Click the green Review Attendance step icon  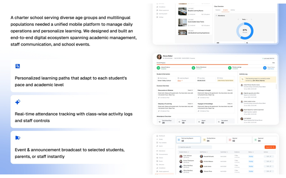pyautogui.click(x=193, y=68)
